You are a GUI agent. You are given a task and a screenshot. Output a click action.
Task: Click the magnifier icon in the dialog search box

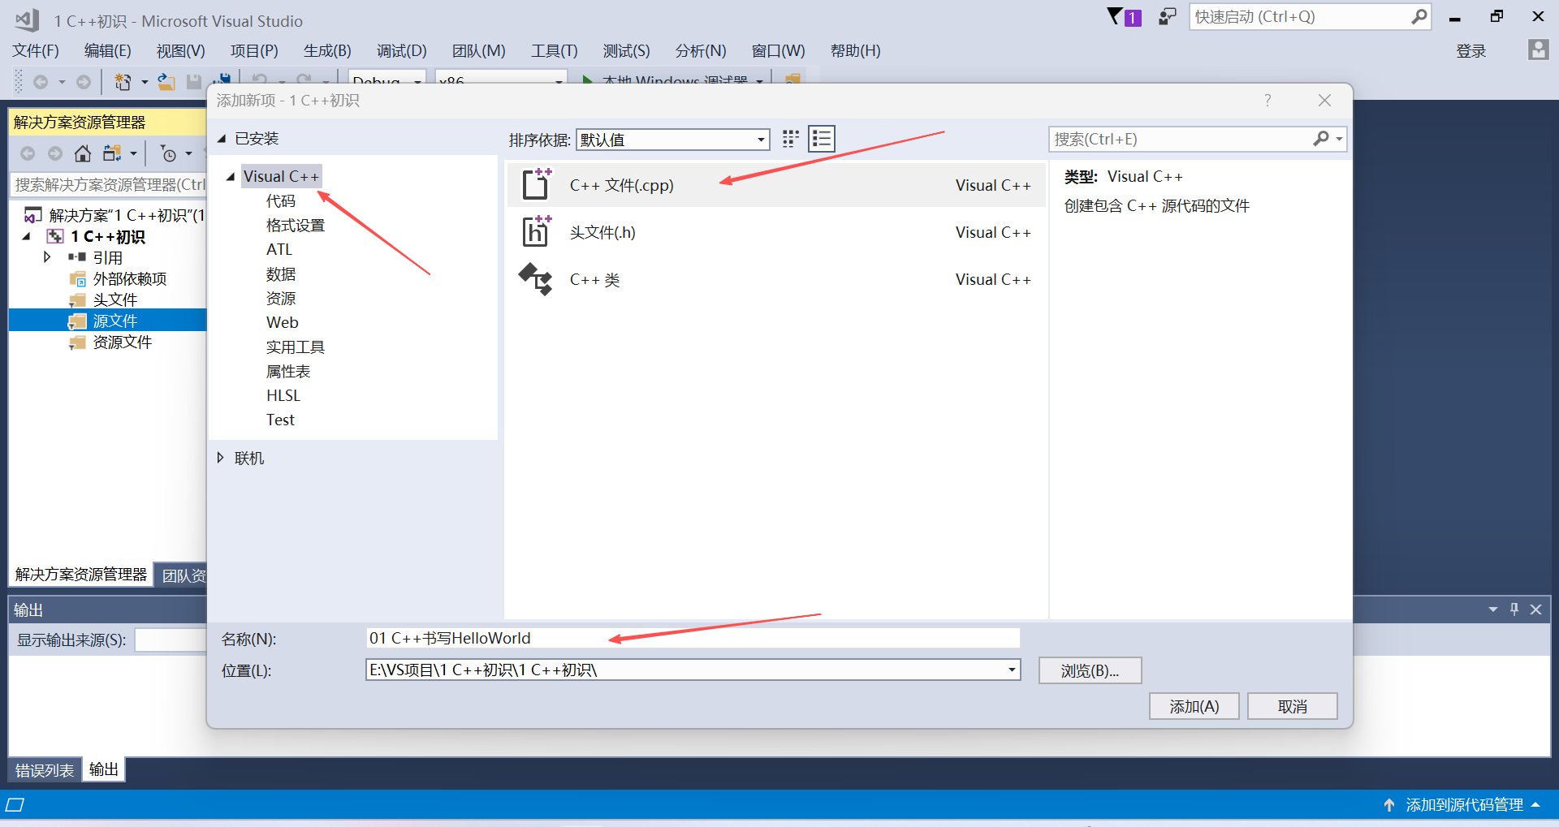tap(1321, 139)
